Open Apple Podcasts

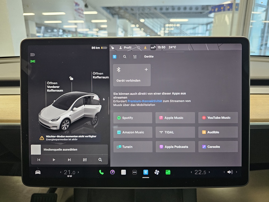175,147
